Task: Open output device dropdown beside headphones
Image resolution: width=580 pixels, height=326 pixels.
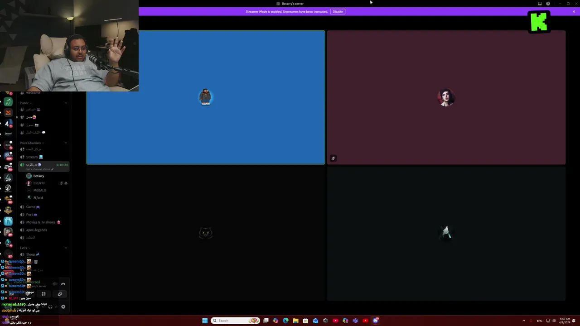Action: click(x=56, y=307)
